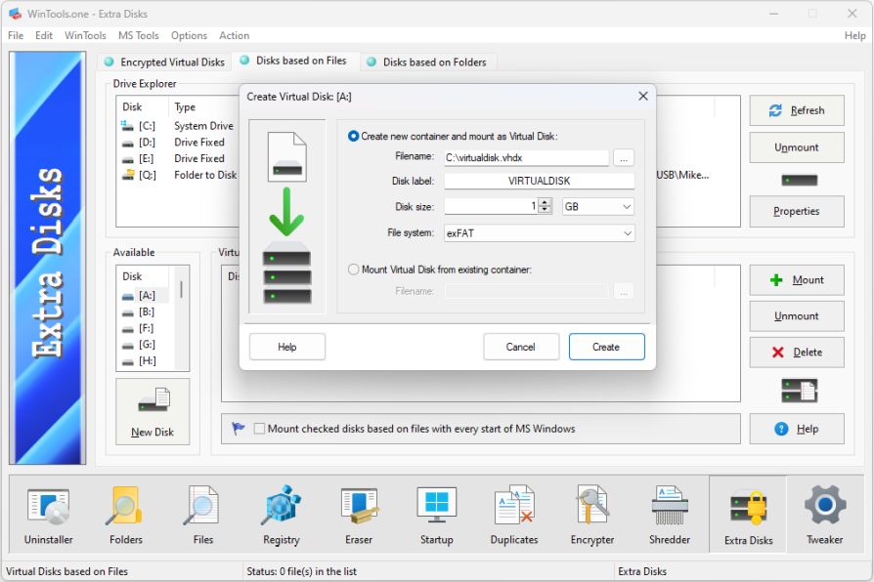Open the Edit menu
874x582 pixels.
[x=43, y=36]
